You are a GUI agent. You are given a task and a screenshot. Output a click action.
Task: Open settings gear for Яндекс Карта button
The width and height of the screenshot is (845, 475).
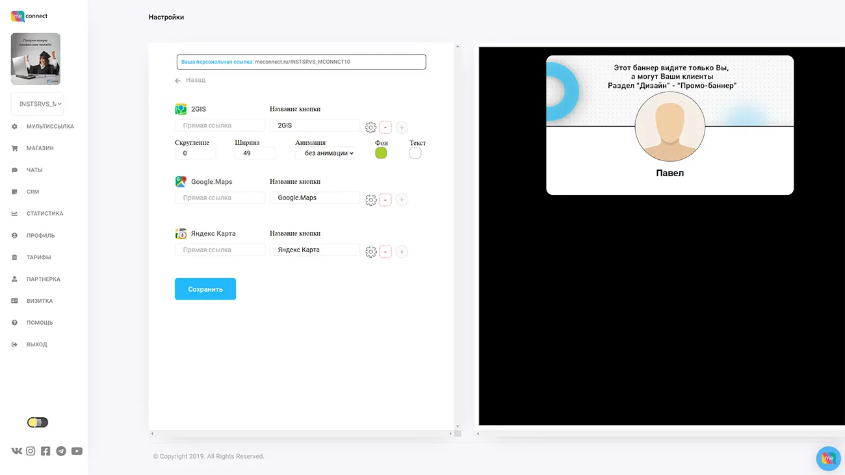[370, 252]
